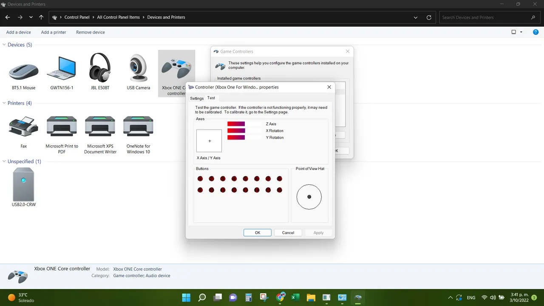
Task: Select OneNote for Windows 10 printer
Action: click(138, 134)
